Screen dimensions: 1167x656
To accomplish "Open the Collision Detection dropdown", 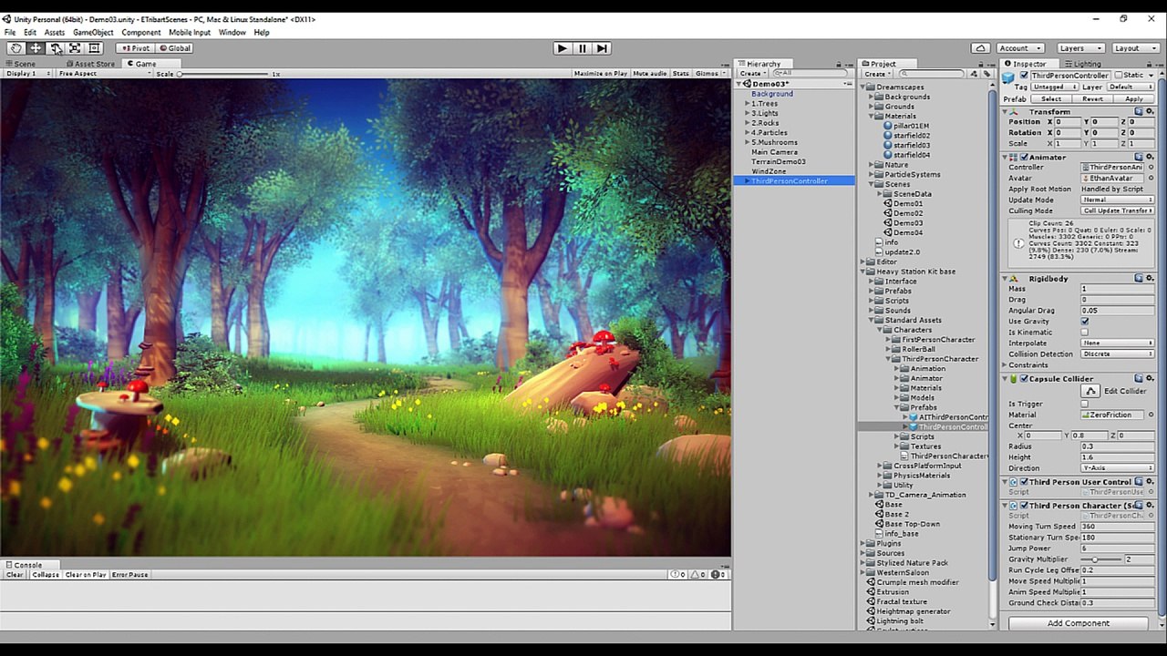I will [x=1118, y=354].
